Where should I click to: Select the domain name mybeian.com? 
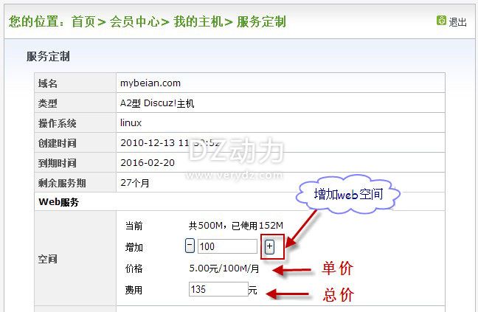coord(150,83)
